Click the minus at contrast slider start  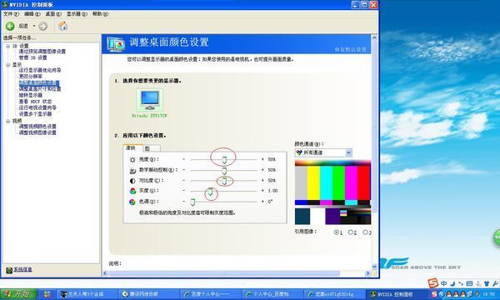[x=183, y=181]
